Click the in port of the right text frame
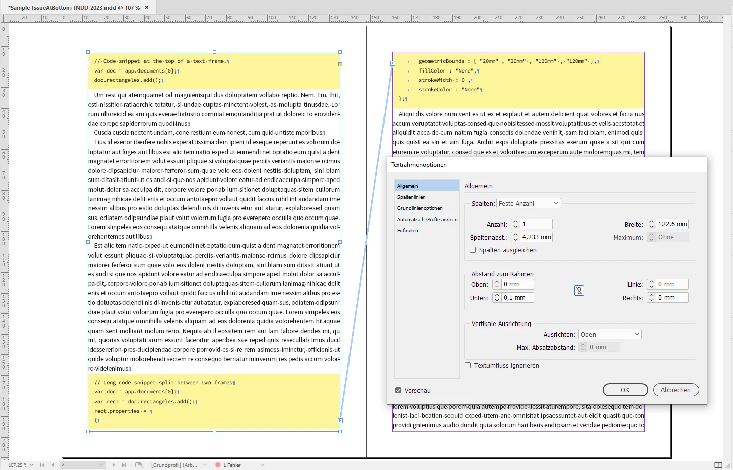733x470 pixels. [x=392, y=63]
